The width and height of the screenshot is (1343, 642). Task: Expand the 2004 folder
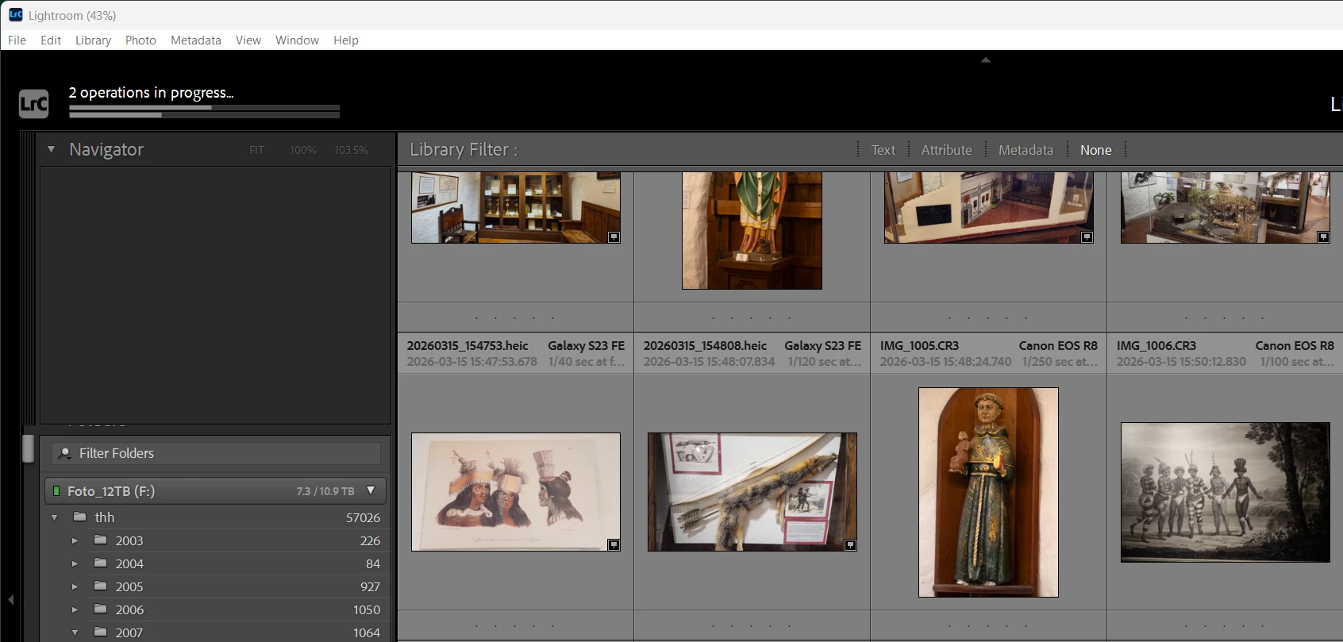[x=75, y=563]
